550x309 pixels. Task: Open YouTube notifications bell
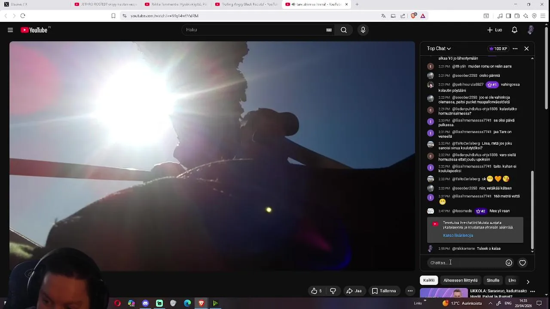tap(514, 30)
